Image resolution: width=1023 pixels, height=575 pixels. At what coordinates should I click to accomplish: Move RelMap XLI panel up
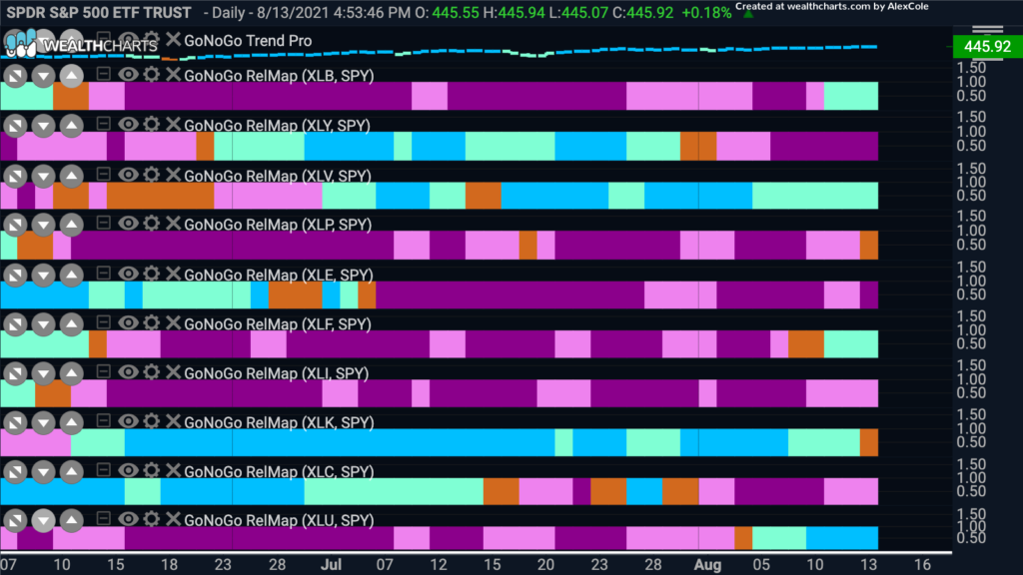[72, 373]
